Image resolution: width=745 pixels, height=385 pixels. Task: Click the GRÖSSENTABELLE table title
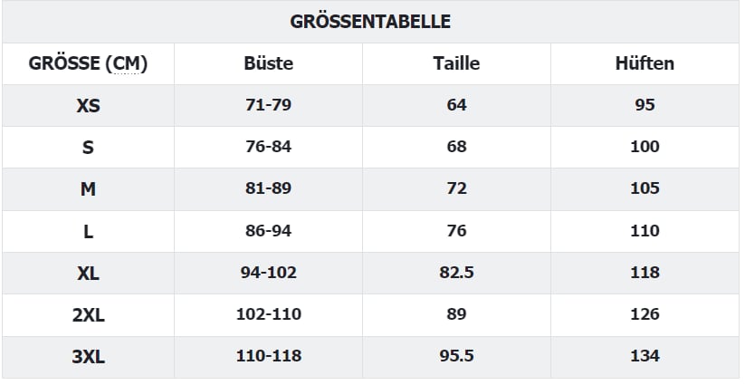tap(370, 22)
